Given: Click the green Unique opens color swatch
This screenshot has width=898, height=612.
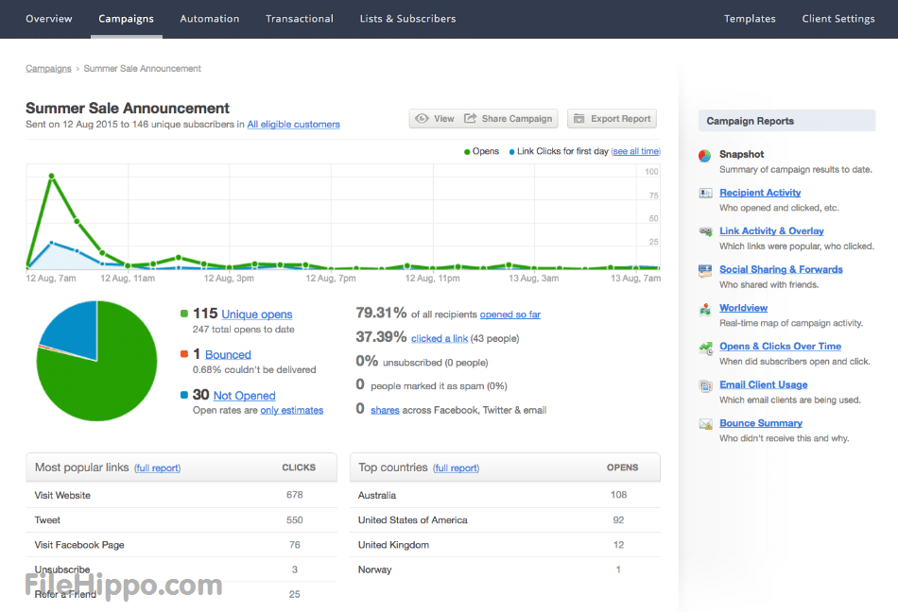Looking at the screenshot, I should click(x=184, y=314).
